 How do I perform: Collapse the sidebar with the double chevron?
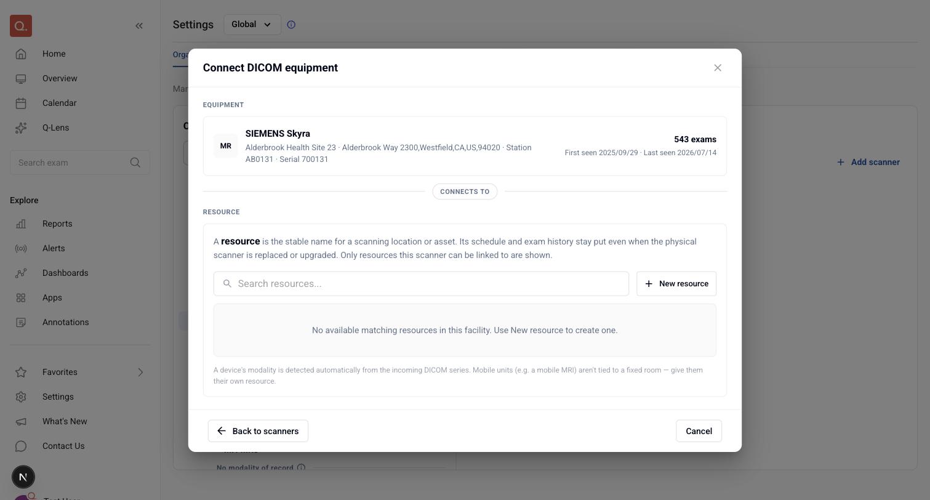click(x=139, y=26)
